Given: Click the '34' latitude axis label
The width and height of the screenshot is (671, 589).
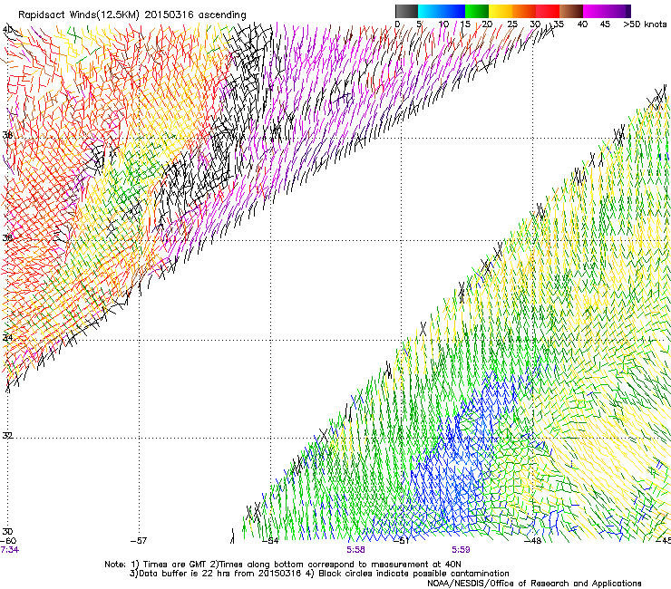Looking at the screenshot, I should click(x=7, y=338).
